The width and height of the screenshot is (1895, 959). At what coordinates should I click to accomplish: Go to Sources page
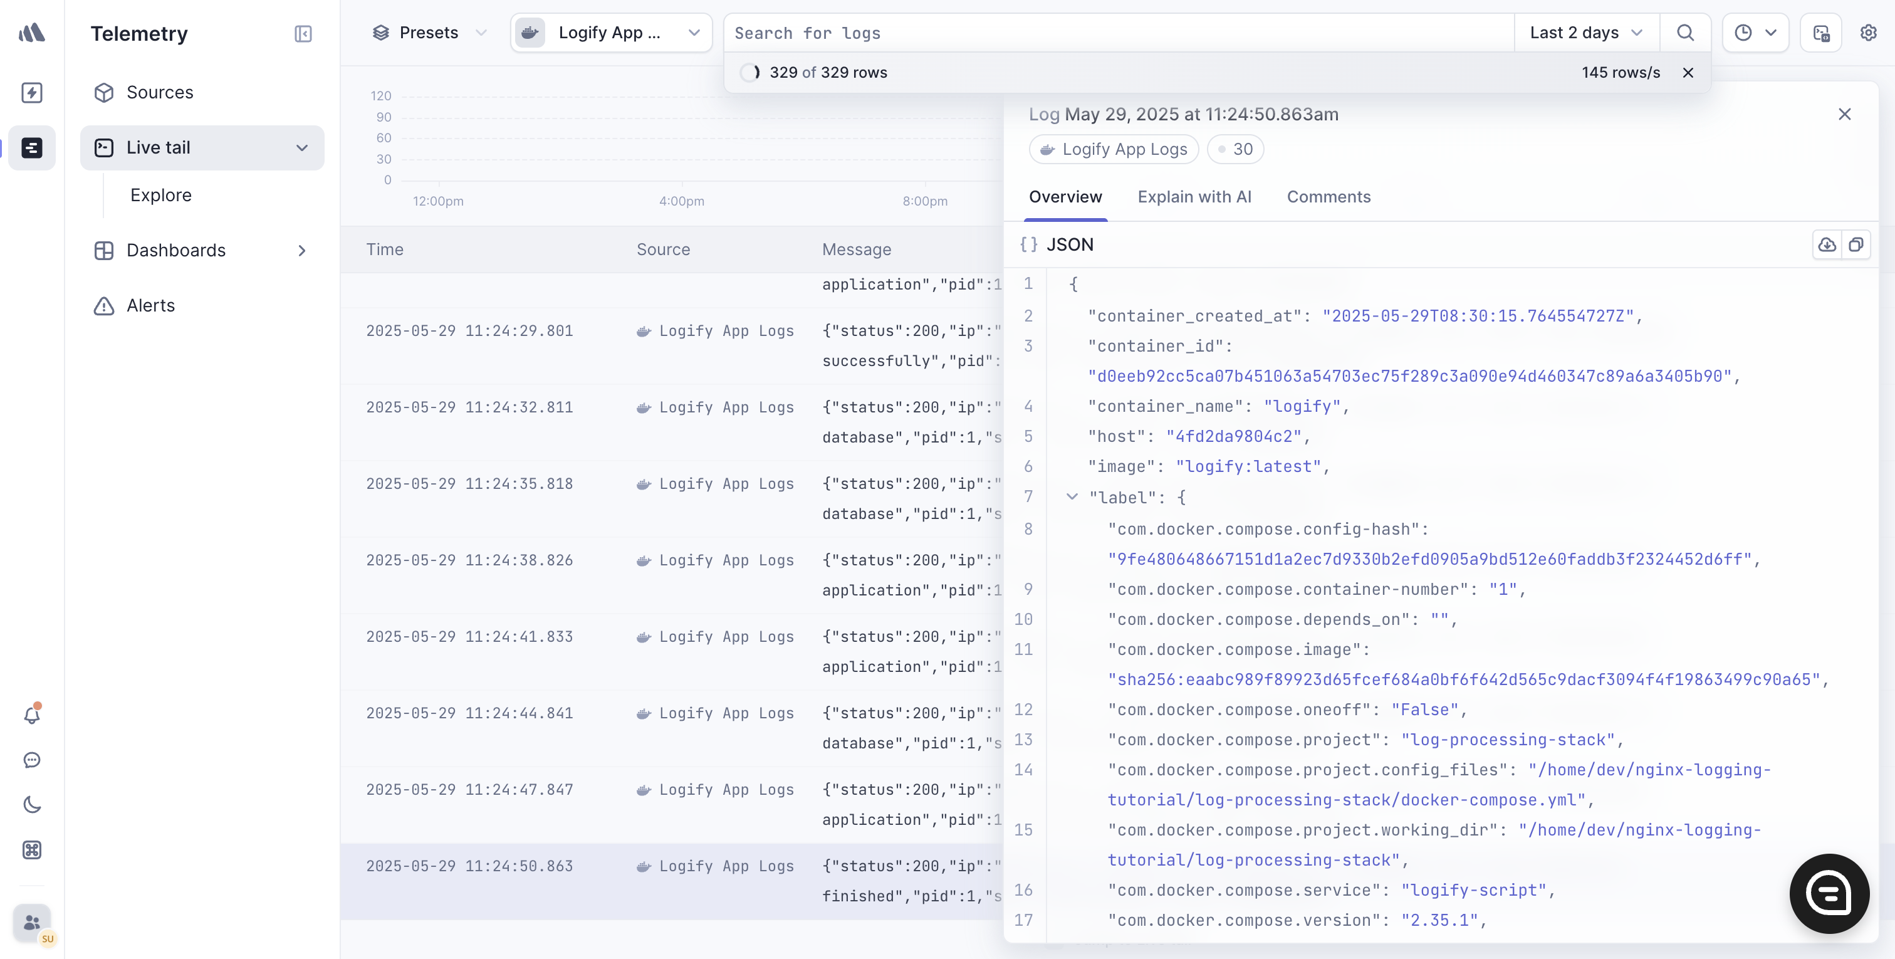tap(160, 93)
